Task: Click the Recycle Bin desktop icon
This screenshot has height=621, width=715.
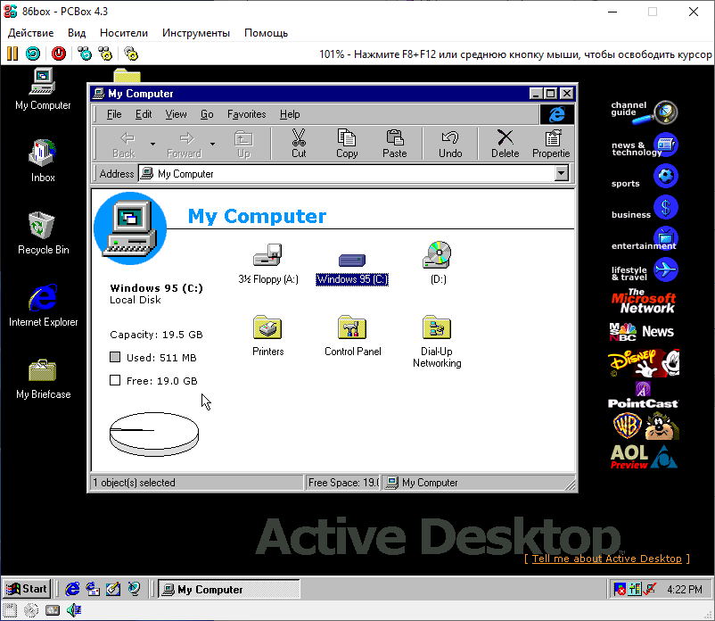Action: 43,227
